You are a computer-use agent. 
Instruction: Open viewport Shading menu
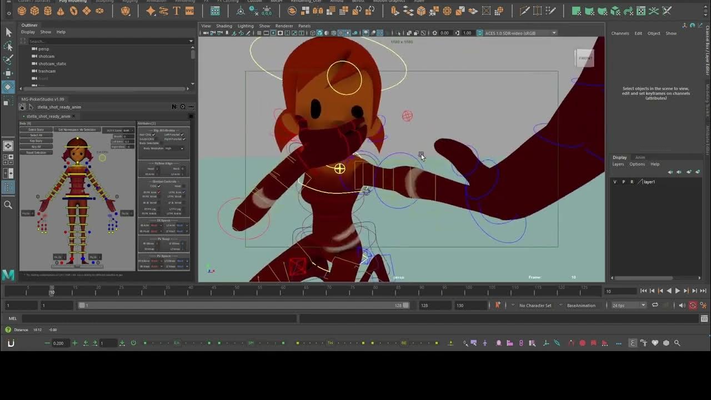(224, 26)
